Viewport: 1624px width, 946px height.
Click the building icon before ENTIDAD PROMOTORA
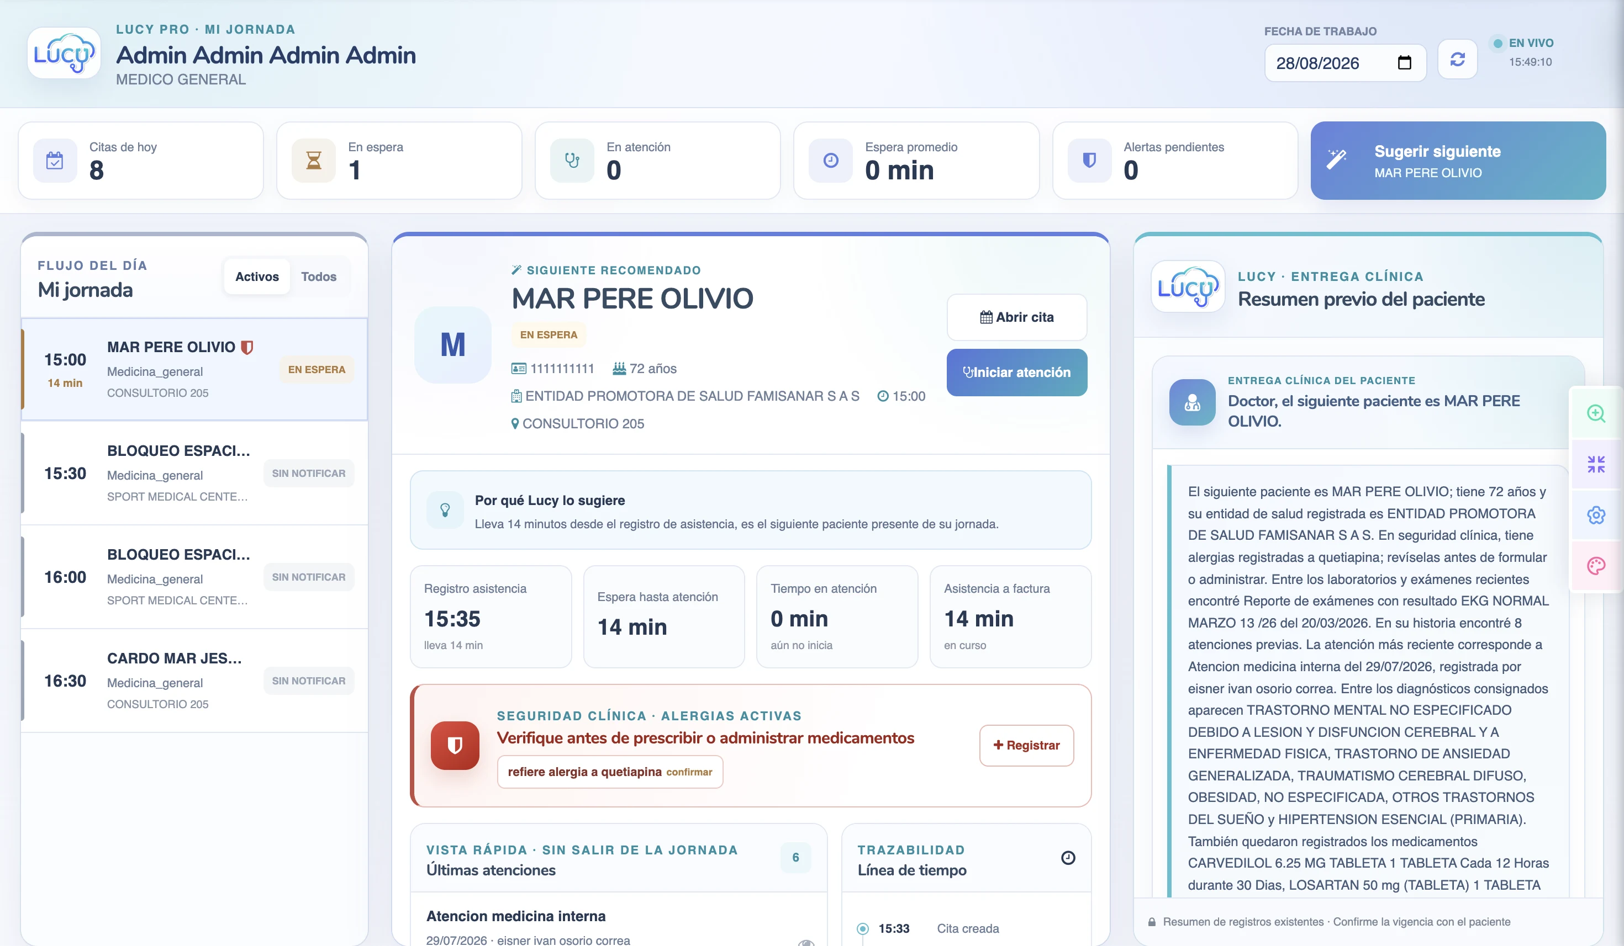(x=516, y=396)
